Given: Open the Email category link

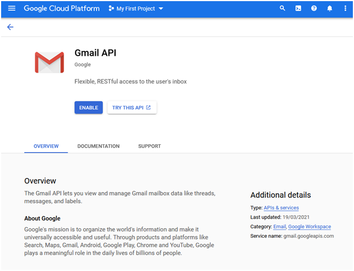Looking at the screenshot, I should (280, 226).
